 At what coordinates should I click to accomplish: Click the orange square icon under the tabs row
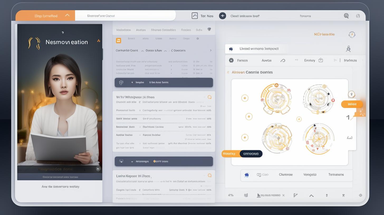(x=118, y=41)
